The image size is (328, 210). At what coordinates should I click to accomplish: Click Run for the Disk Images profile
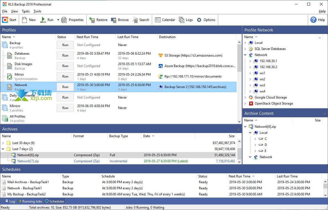click(x=65, y=66)
